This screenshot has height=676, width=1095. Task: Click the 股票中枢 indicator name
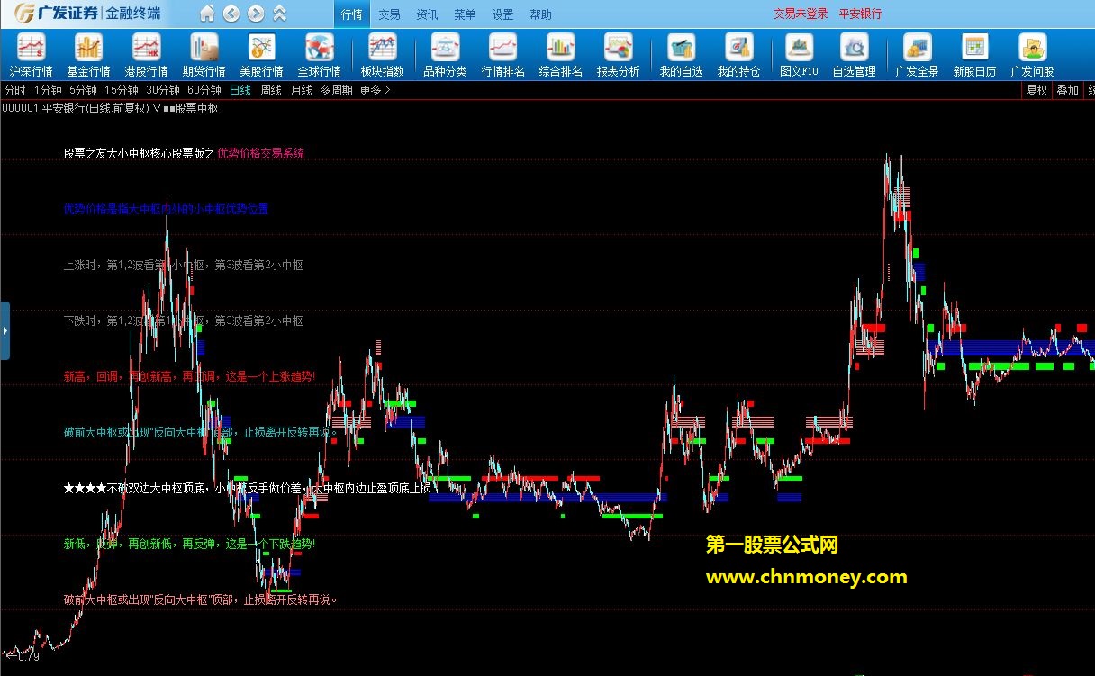pos(196,107)
